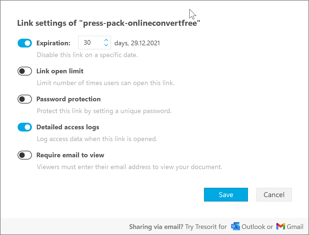
Task: Click the Sharing via email footer text
Action: point(156,227)
